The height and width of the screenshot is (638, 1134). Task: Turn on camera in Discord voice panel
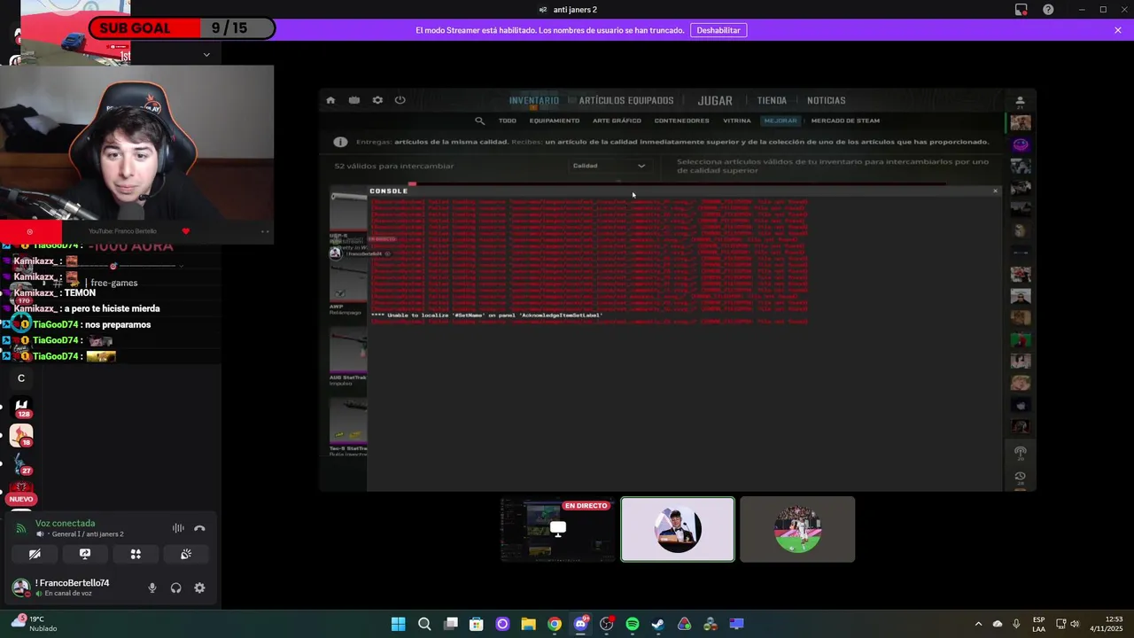(x=35, y=554)
